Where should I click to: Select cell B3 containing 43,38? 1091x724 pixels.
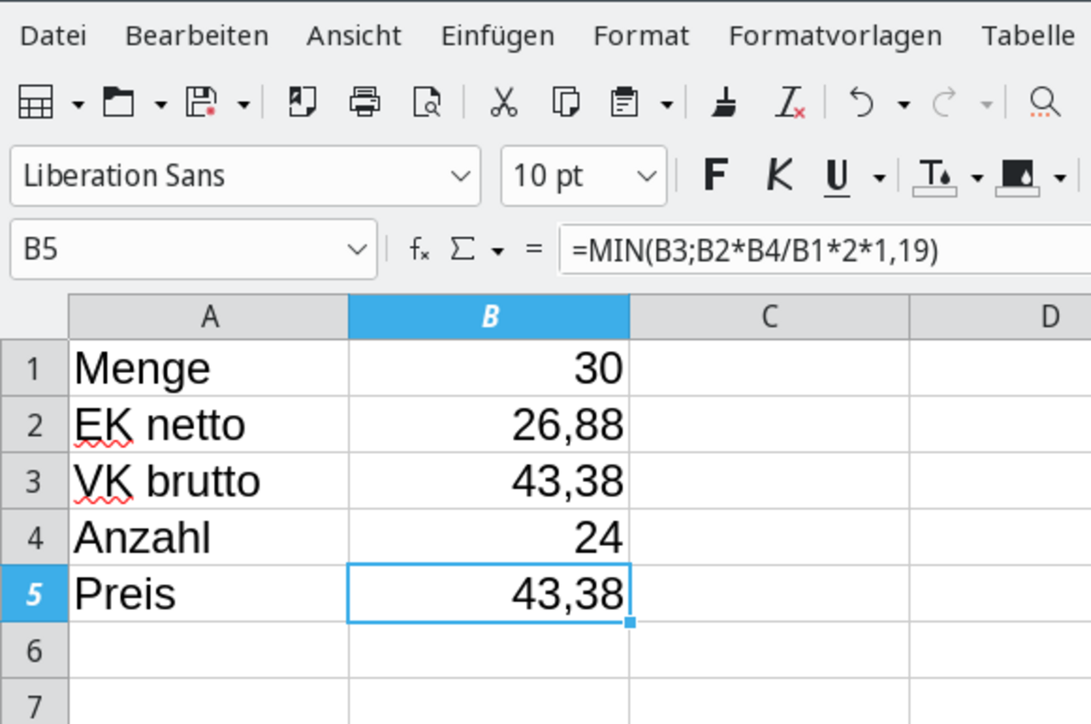point(489,481)
